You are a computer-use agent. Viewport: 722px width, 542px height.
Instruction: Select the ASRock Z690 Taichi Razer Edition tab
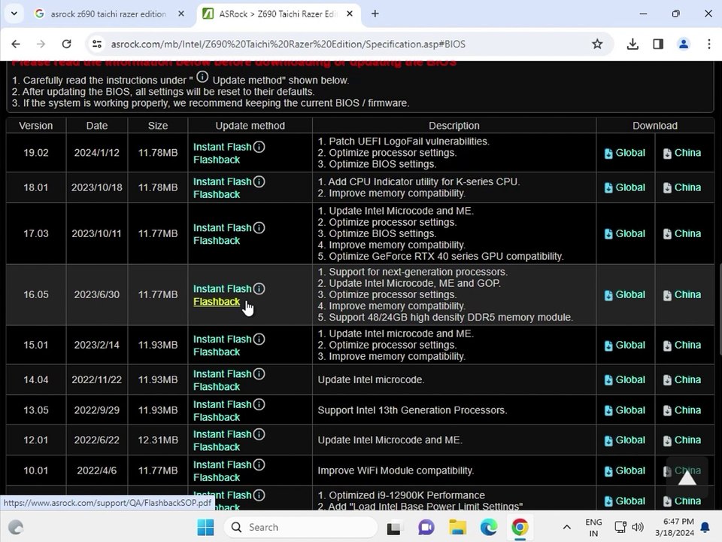coord(278,14)
